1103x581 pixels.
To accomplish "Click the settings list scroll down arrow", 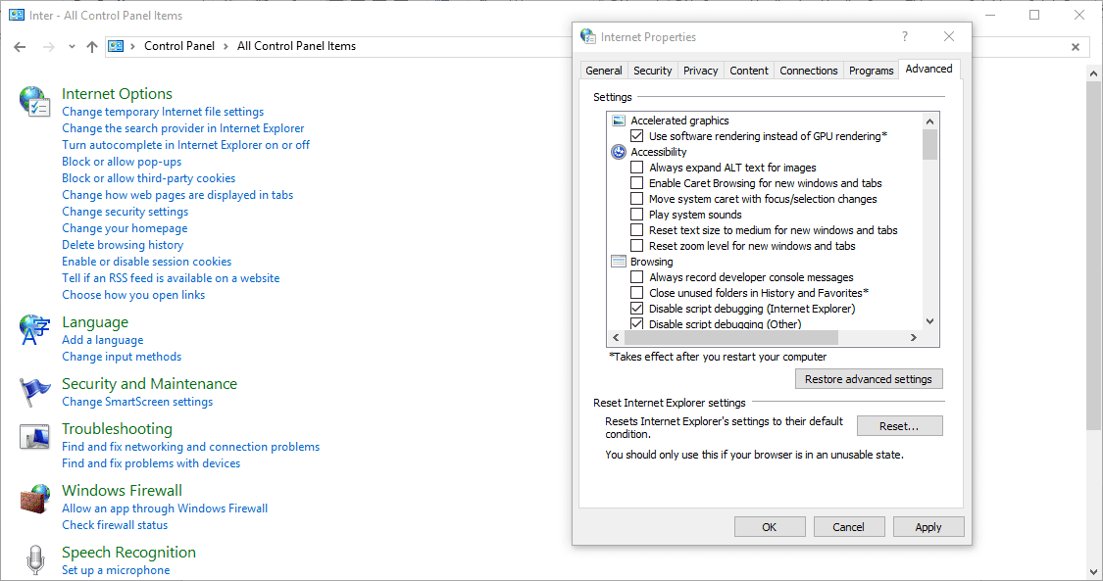I will (x=930, y=321).
